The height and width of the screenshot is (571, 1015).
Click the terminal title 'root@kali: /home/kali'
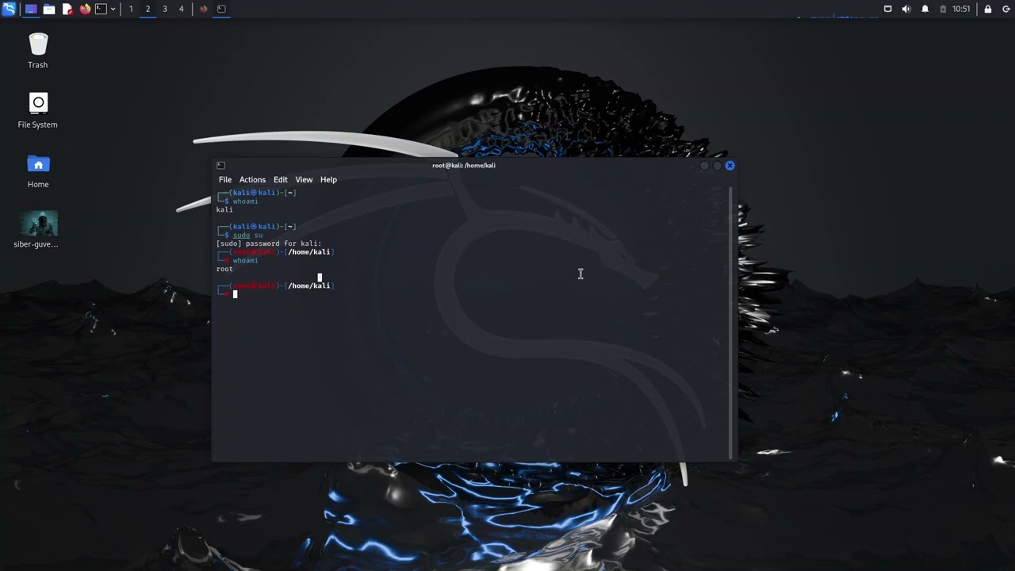click(x=464, y=166)
